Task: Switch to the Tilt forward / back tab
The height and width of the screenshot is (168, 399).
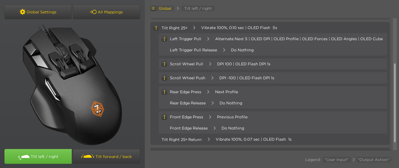Action: click(x=106, y=157)
